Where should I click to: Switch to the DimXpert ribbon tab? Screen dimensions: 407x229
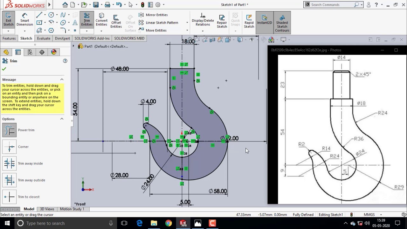pyautogui.click(x=62, y=38)
